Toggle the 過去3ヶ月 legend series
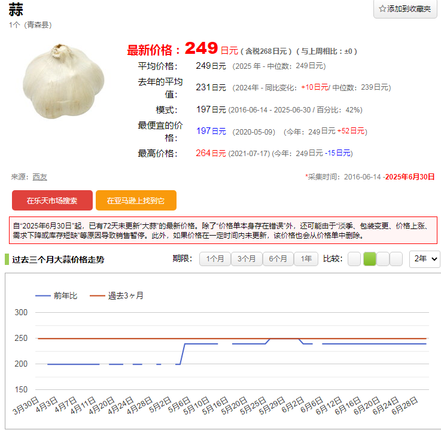 pos(117,295)
